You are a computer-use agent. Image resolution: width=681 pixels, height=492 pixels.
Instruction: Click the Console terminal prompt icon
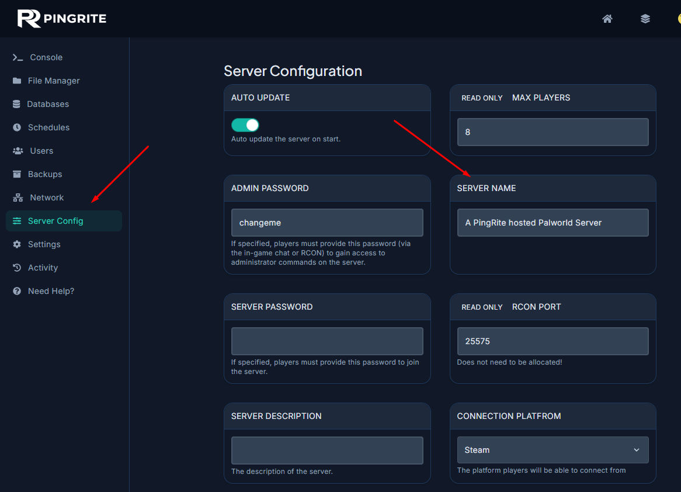click(18, 57)
